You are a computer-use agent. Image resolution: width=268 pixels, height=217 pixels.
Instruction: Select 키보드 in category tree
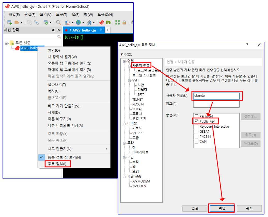pos(137,128)
